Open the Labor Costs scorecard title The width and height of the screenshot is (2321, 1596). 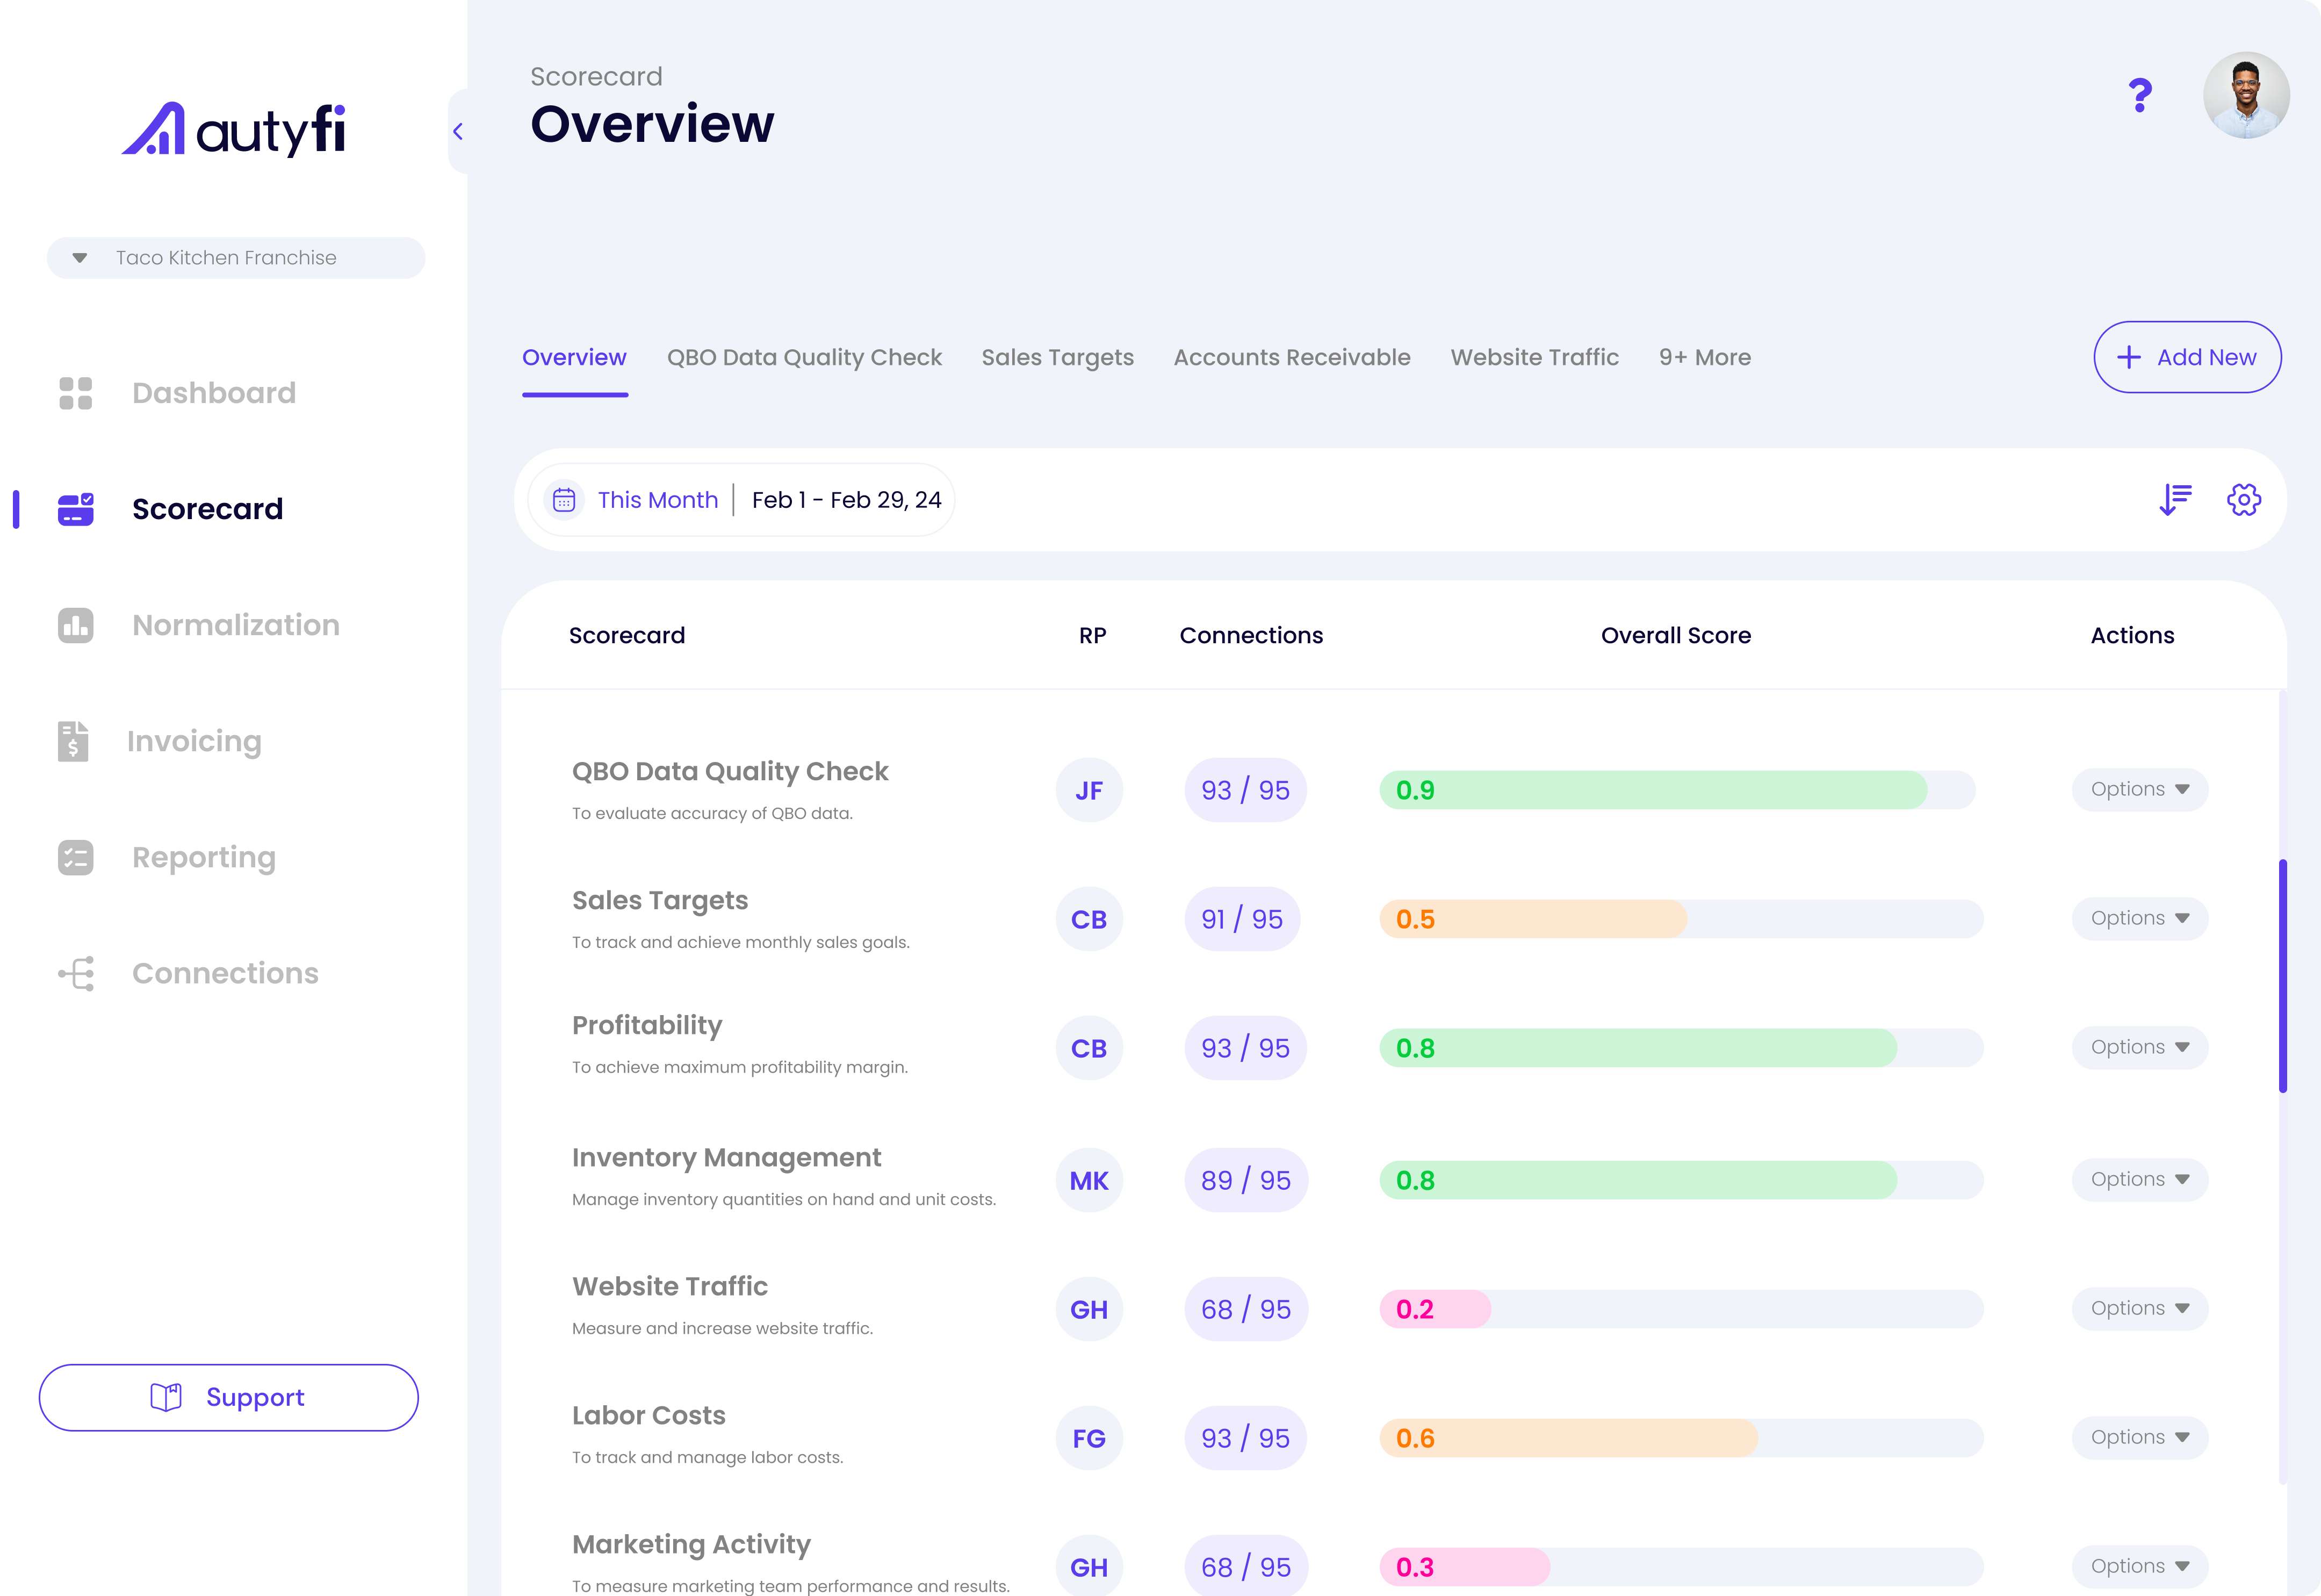(x=648, y=1415)
